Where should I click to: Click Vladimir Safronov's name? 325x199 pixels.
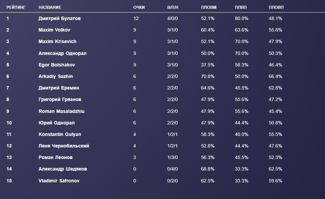click(x=59, y=181)
